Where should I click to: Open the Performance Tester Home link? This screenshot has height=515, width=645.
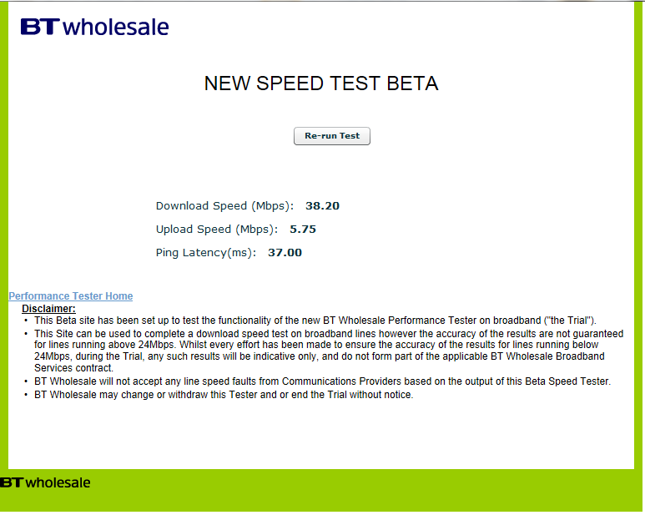[71, 296]
